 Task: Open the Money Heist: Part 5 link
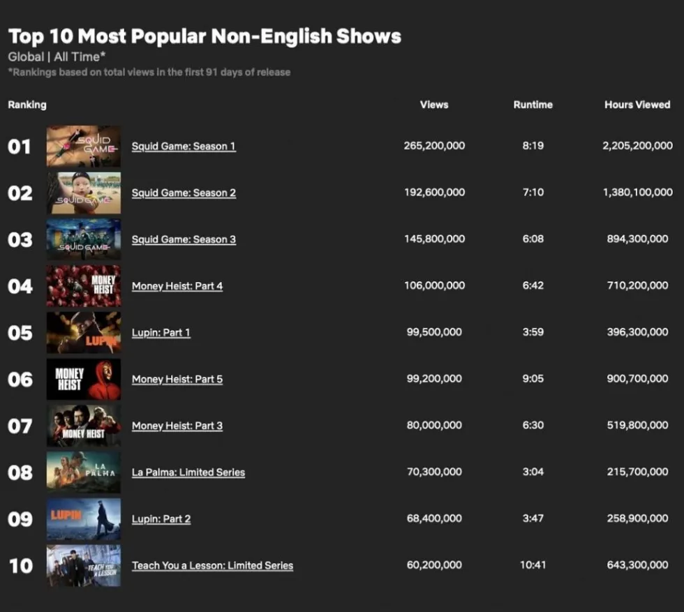[177, 380]
